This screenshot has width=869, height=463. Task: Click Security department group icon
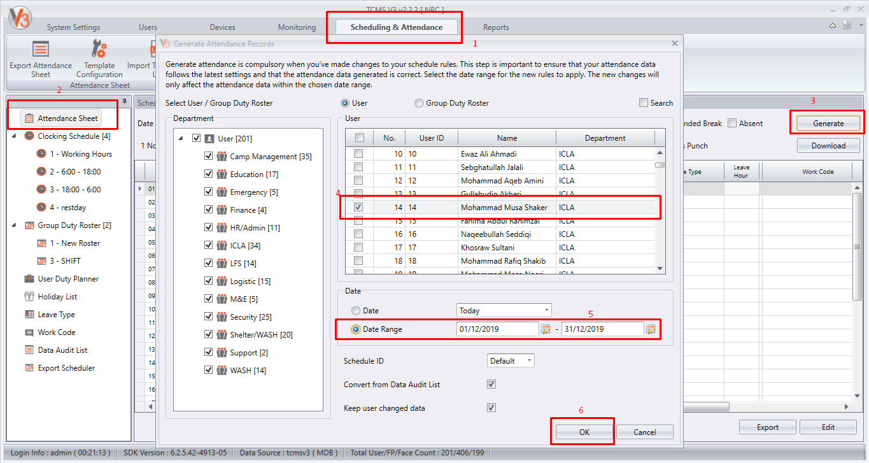tap(222, 317)
